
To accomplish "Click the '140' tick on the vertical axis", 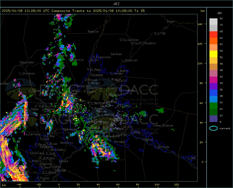I will click(200, 24).
